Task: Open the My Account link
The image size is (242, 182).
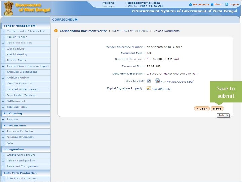Action: coord(201,4)
